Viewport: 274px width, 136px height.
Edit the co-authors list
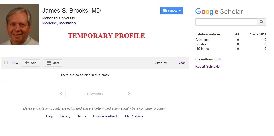[220, 59]
